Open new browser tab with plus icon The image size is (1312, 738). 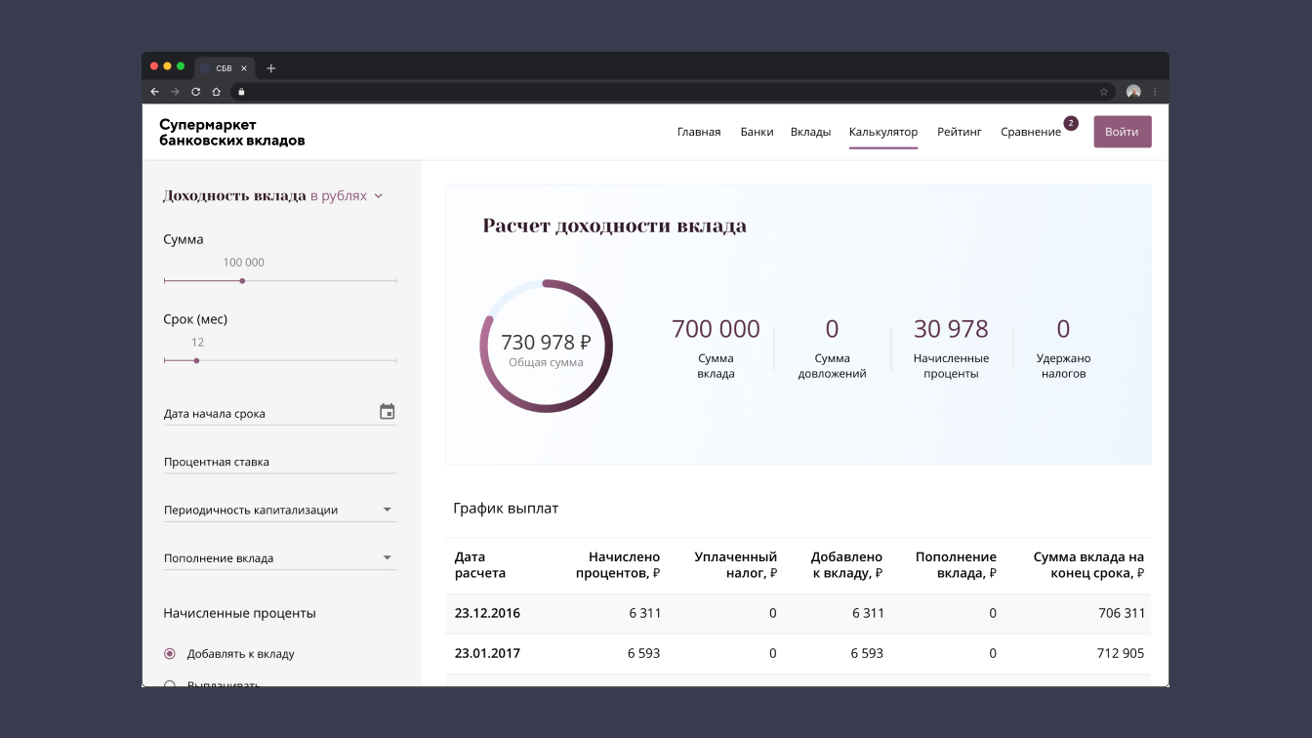tap(271, 68)
